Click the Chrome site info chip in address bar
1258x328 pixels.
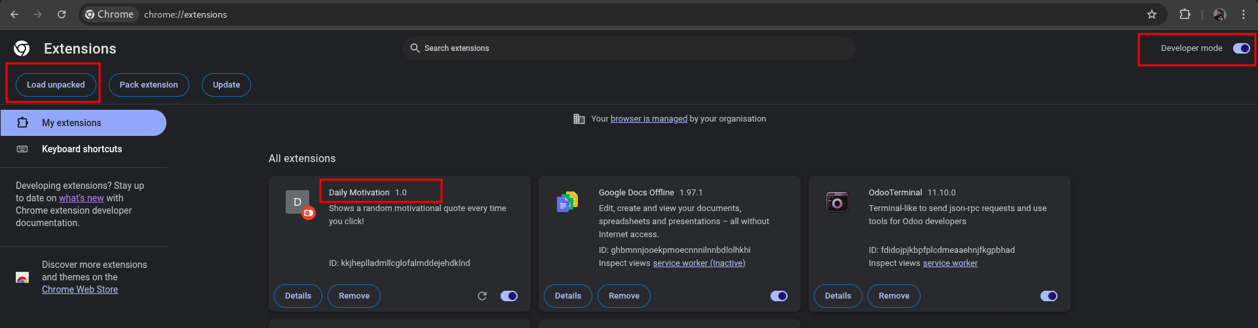pyautogui.click(x=109, y=14)
